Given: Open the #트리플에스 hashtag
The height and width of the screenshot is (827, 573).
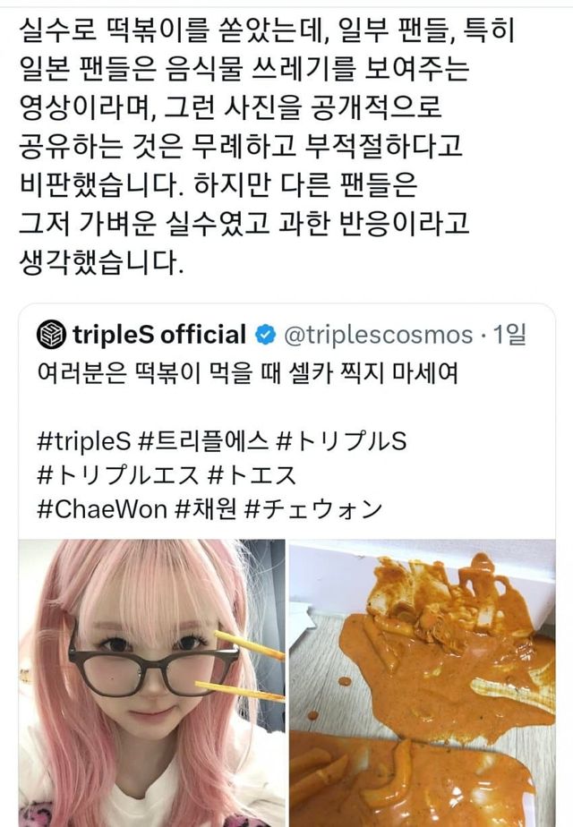Looking at the screenshot, I should [203, 441].
